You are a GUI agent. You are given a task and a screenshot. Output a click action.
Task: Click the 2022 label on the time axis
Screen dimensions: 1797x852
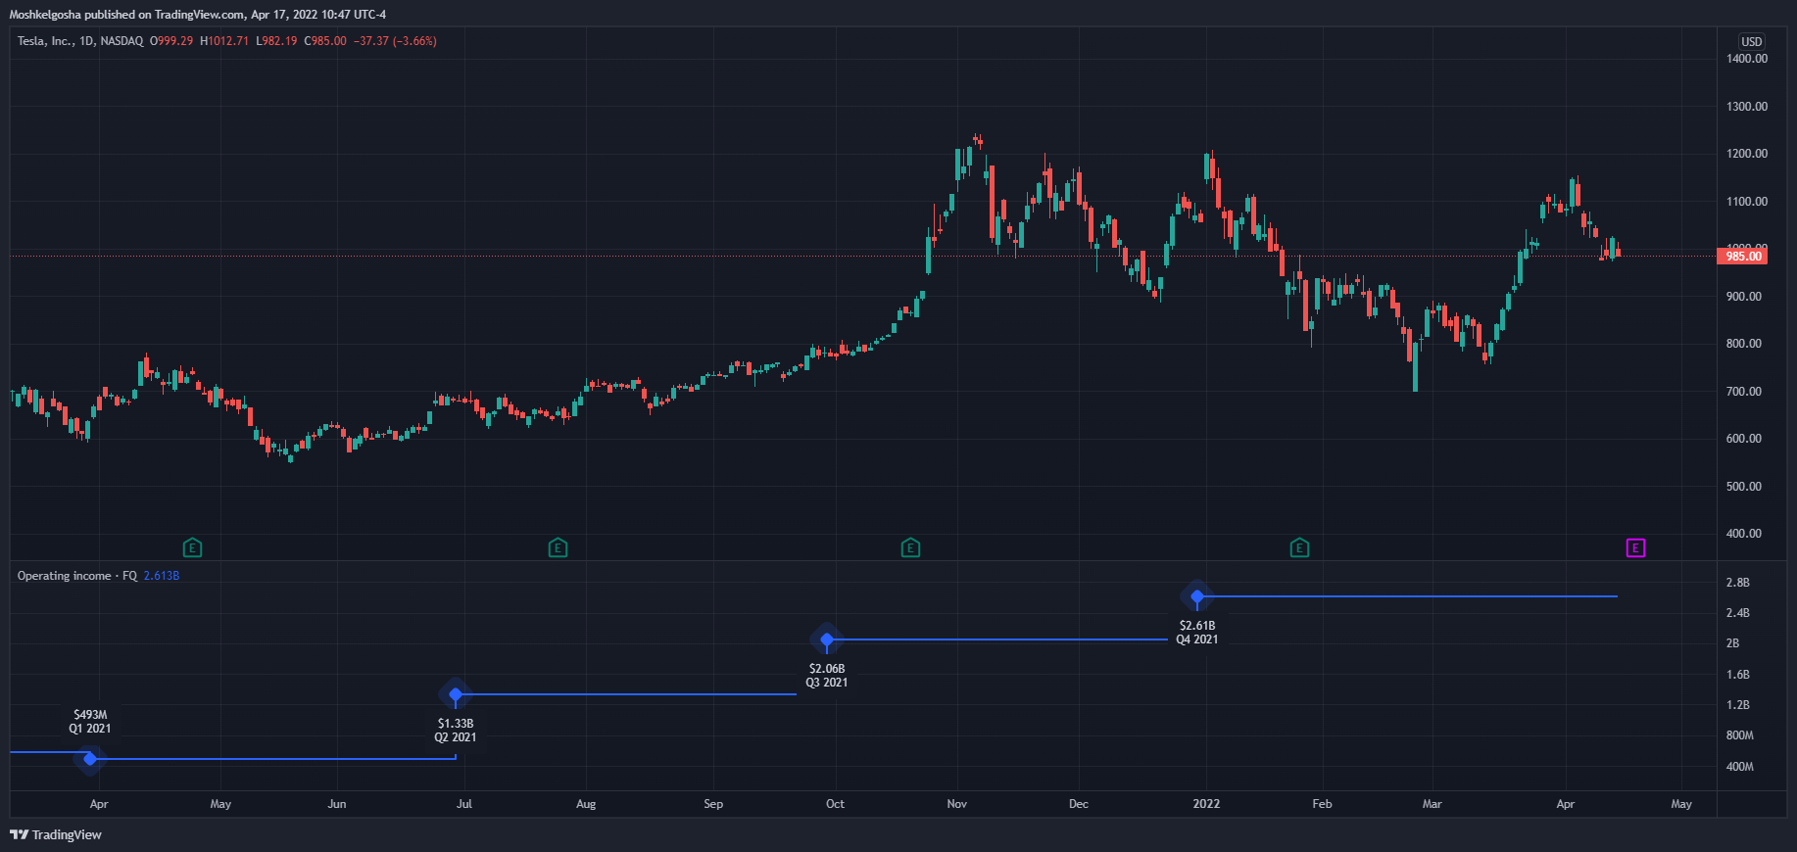(1206, 804)
